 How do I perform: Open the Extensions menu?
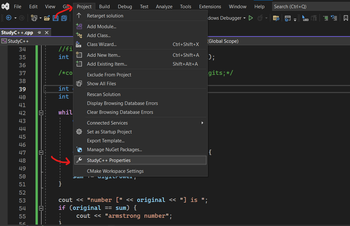tap(210, 7)
